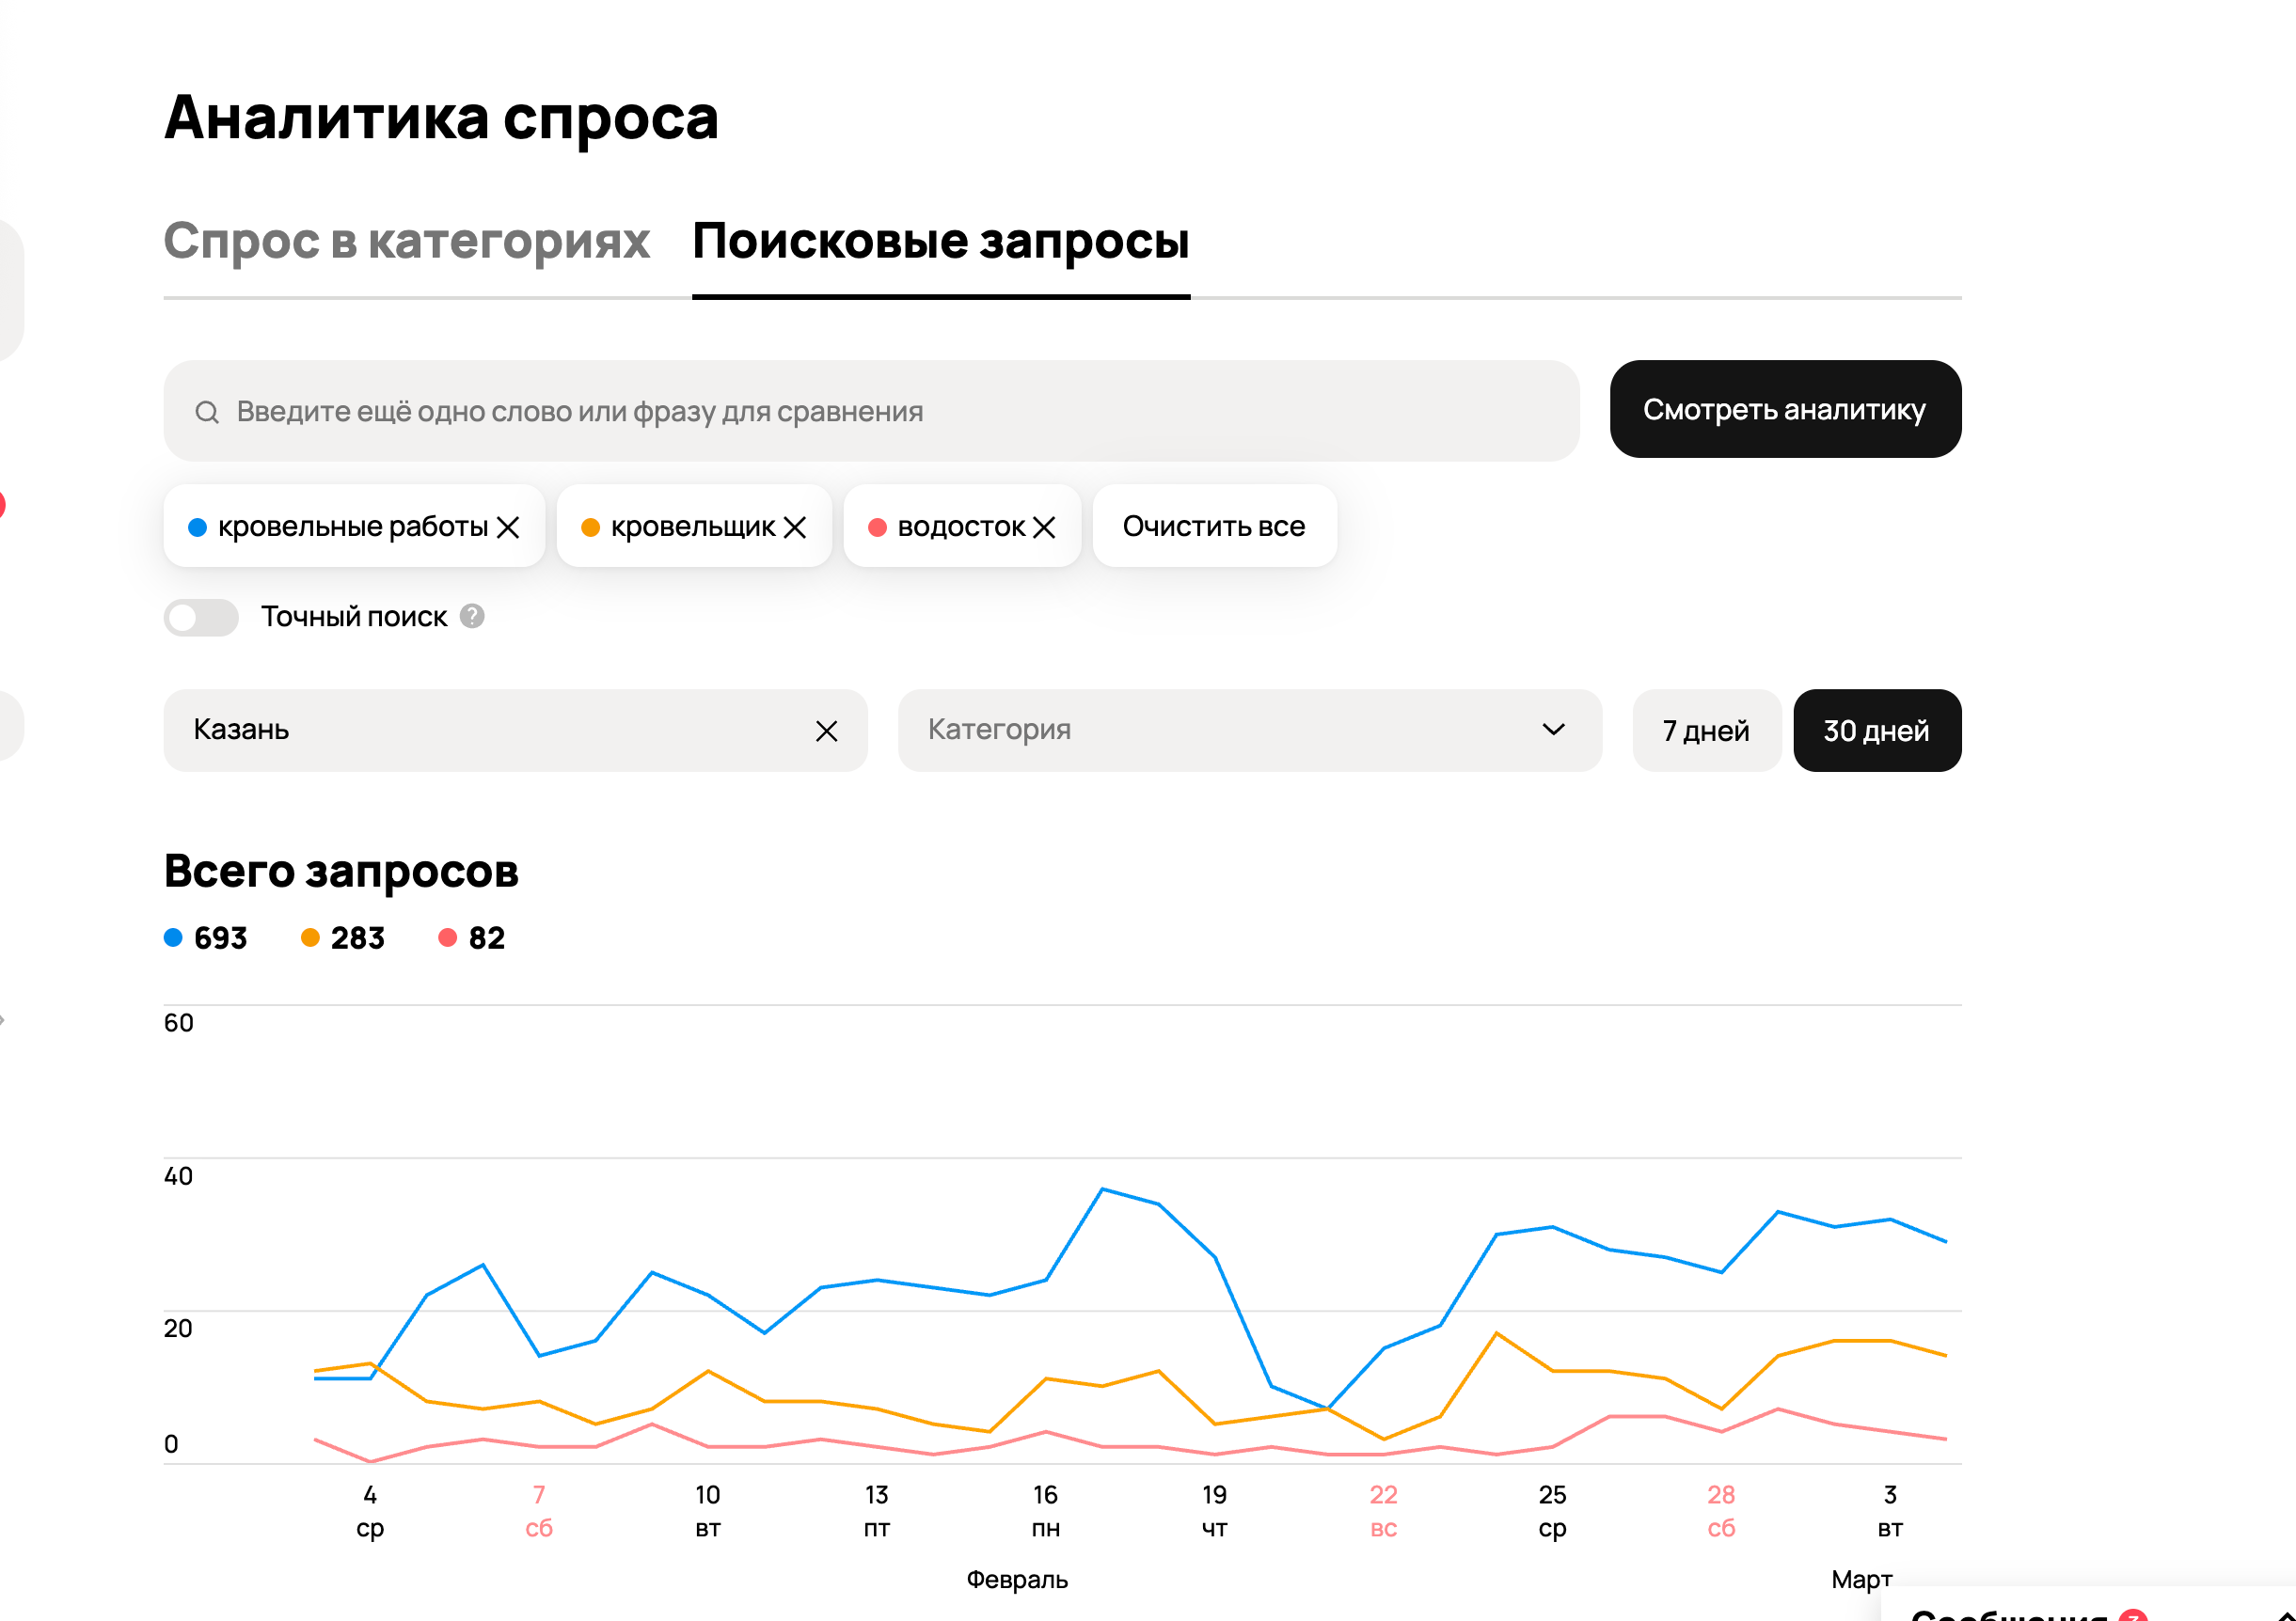Click the question mark help icon near Точный поиск
This screenshot has width=2296, height=1621.
[x=472, y=617]
